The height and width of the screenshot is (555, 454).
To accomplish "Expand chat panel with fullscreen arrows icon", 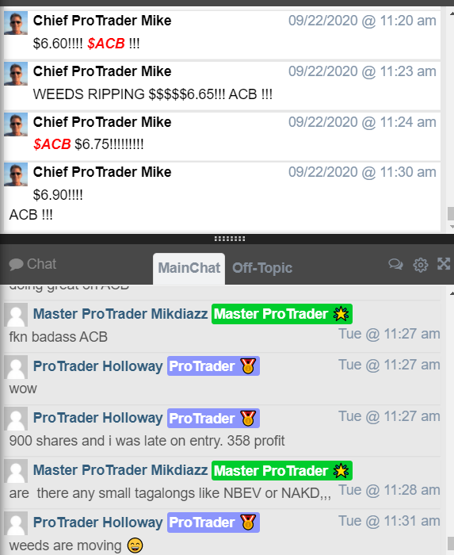I will 444,264.
